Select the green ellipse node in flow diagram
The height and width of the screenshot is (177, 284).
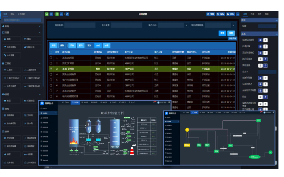[255, 157]
